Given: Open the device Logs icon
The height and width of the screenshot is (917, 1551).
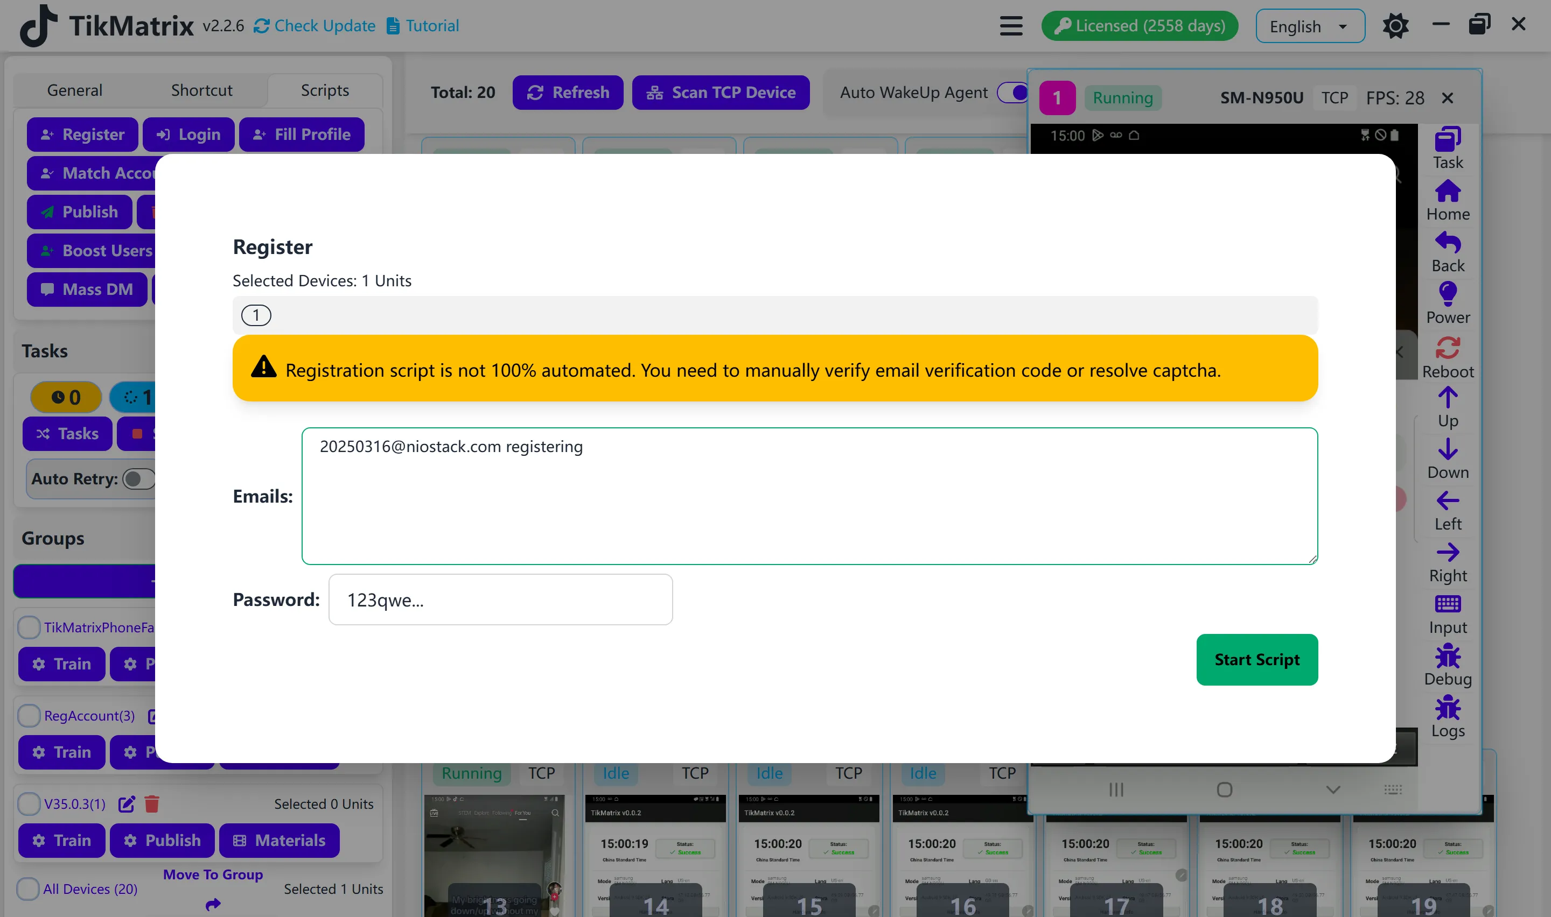Looking at the screenshot, I should tap(1447, 708).
